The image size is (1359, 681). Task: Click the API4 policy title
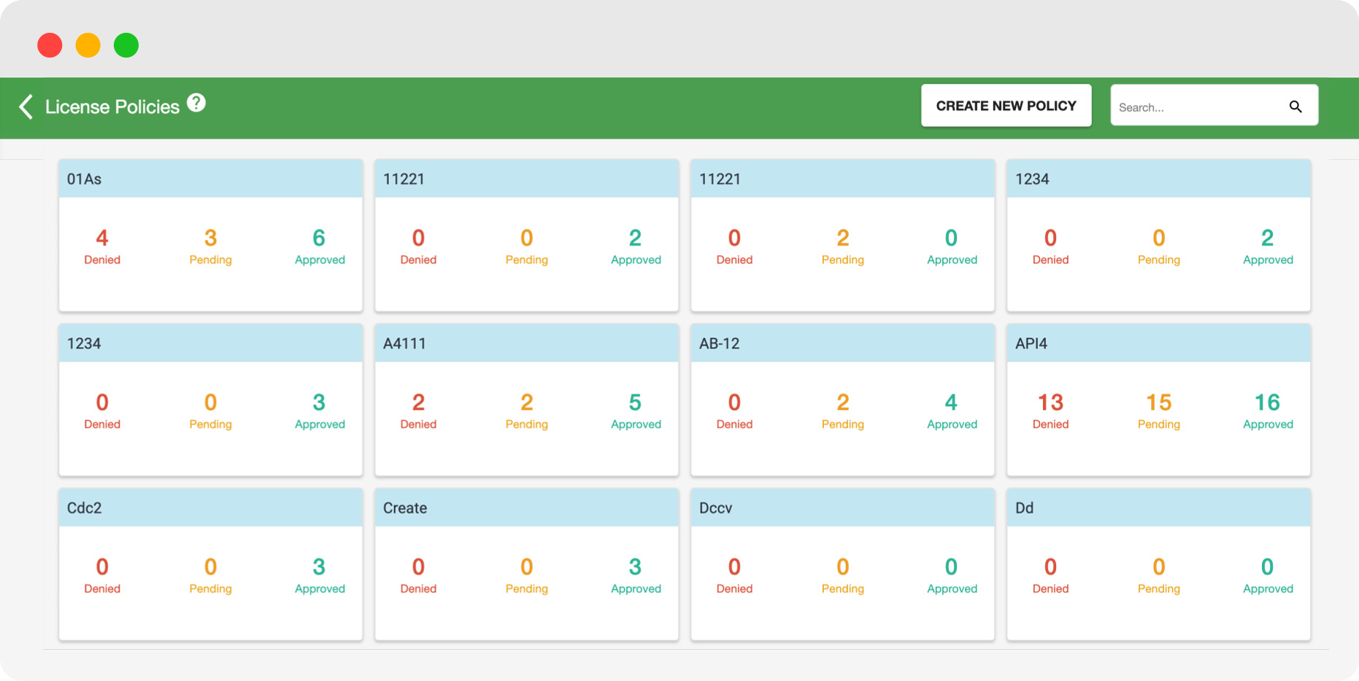point(1029,343)
